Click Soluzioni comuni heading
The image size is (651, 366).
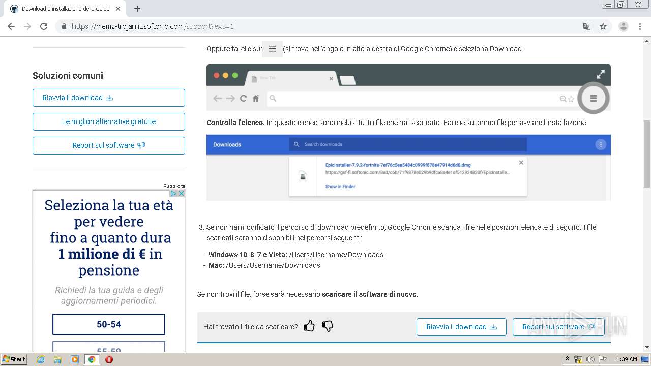[x=68, y=76]
